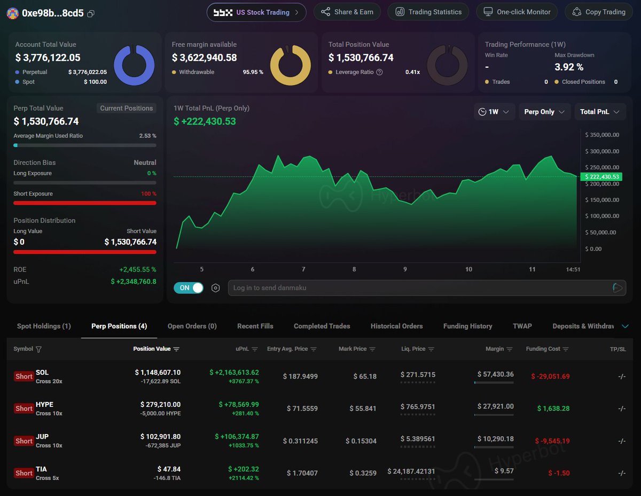Click the send danmaku icon
The height and width of the screenshot is (496, 641).
pyautogui.click(x=617, y=288)
